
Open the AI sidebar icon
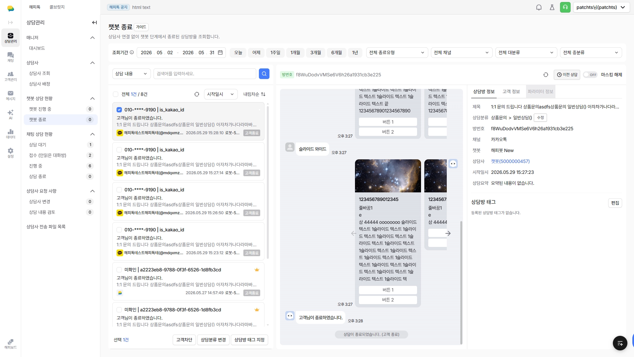tap(11, 115)
